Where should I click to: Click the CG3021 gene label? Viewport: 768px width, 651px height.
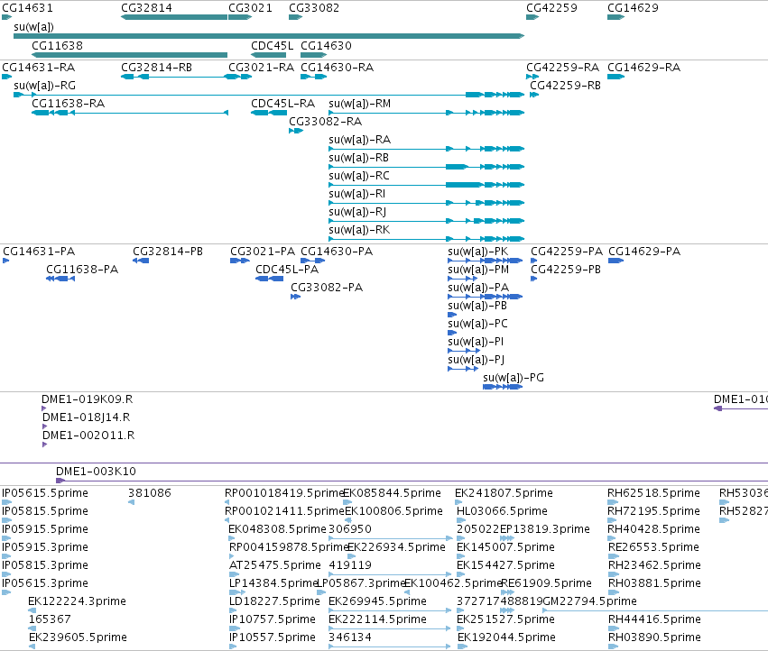tap(250, 8)
